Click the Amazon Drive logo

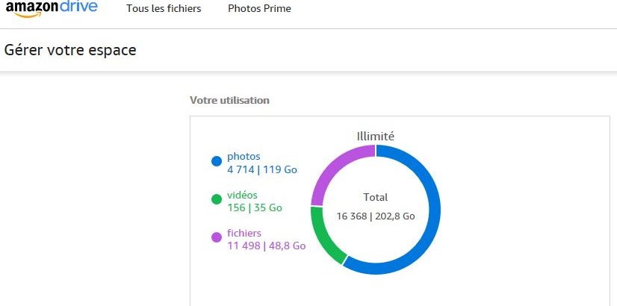tap(52, 9)
